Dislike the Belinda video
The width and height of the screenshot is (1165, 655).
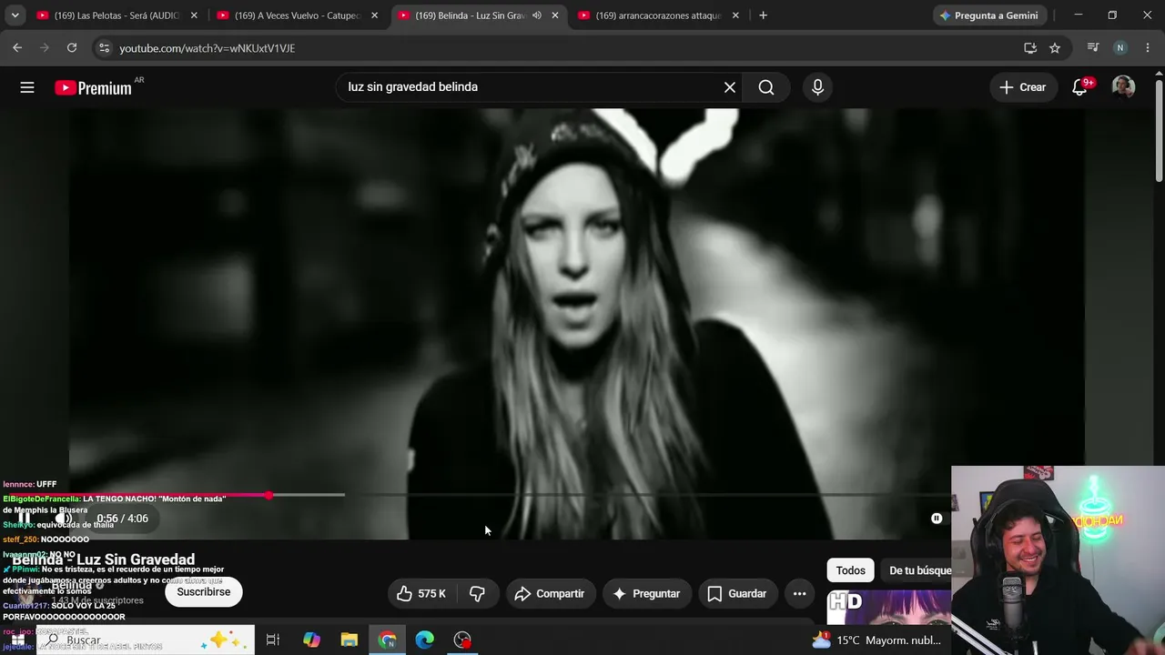pos(477,594)
